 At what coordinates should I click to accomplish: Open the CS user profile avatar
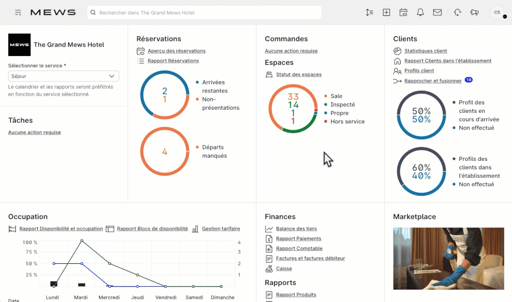click(x=497, y=12)
